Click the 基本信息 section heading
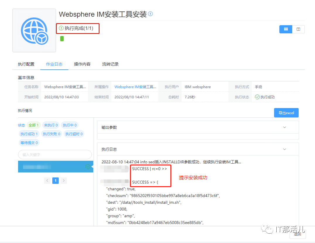The image size is (315, 243). click(x=26, y=78)
